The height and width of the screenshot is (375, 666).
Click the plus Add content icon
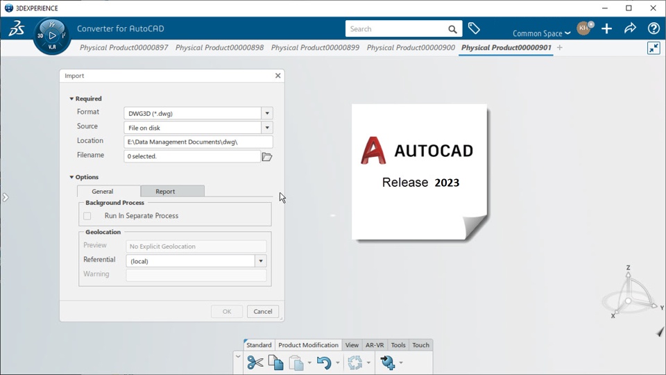click(x=606, y=28)
